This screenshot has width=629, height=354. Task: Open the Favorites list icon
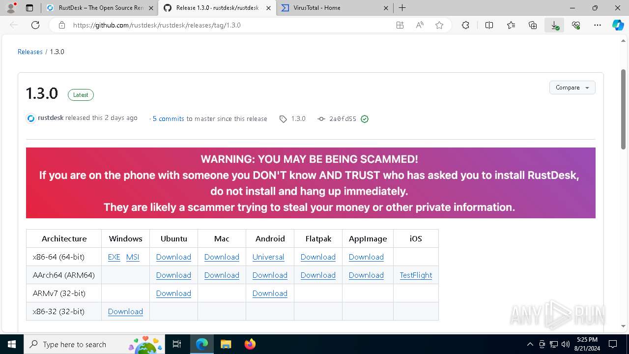511,25
